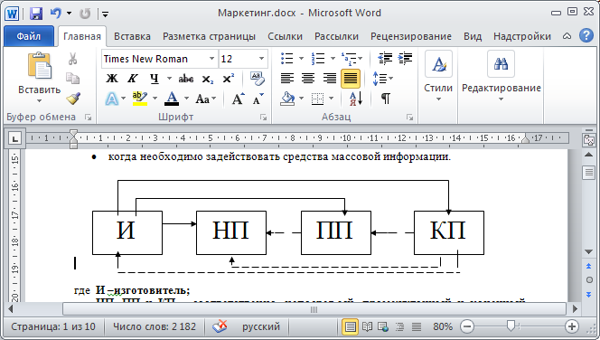Apply yellow text highlight color
This screenshot has height=340, width=600.
click(x=140, y=99)
